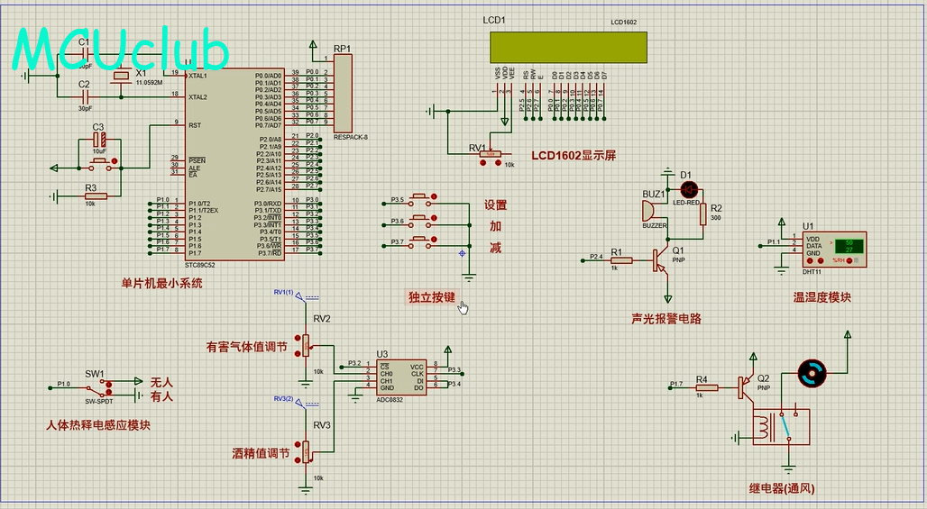Click the ventilation fan motor symbol
927x509 pixels.
pyautogui.click(x=813, y=371)
